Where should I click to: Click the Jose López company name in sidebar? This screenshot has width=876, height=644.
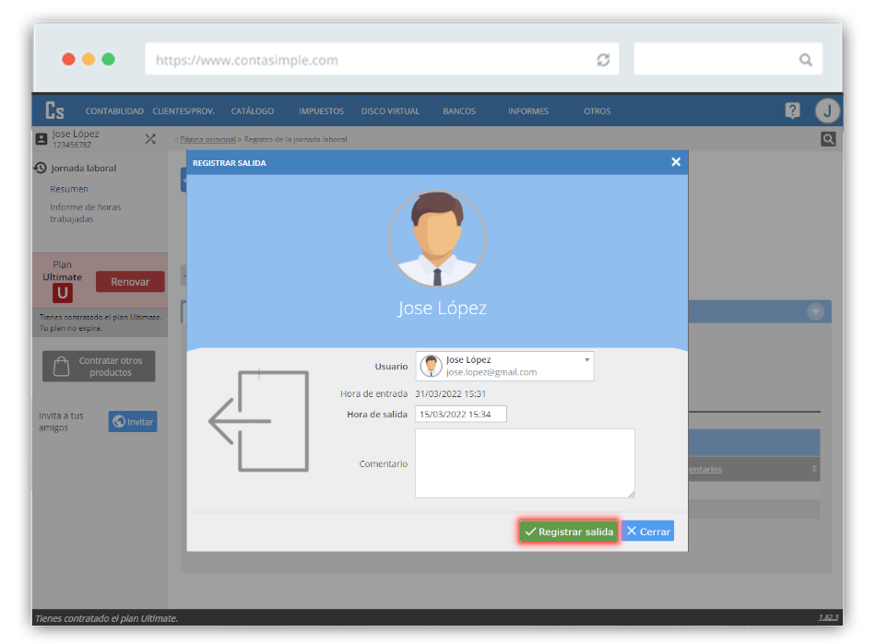point(76,134)
